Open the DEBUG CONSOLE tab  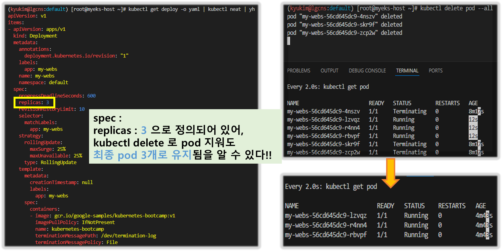pyautogui.click(x=367, y=71)
